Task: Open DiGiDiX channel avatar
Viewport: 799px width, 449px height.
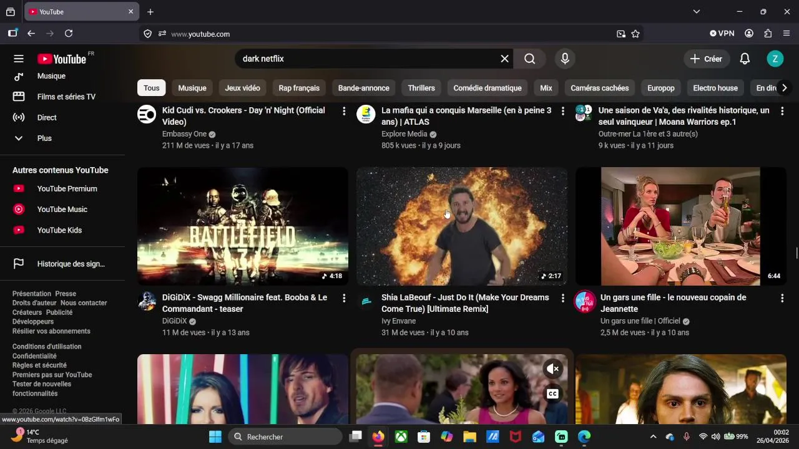Action: [147, 301]
